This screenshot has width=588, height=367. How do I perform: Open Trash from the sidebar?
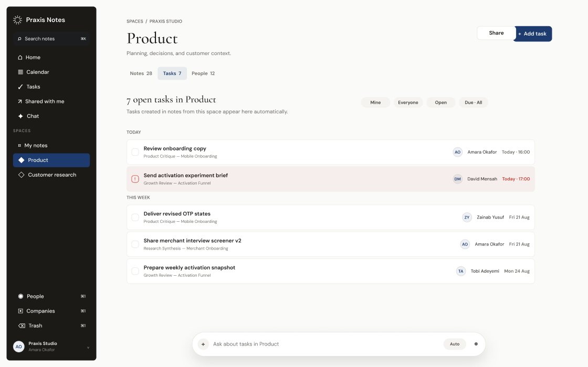pyautogui.click(x=51, y=326)
